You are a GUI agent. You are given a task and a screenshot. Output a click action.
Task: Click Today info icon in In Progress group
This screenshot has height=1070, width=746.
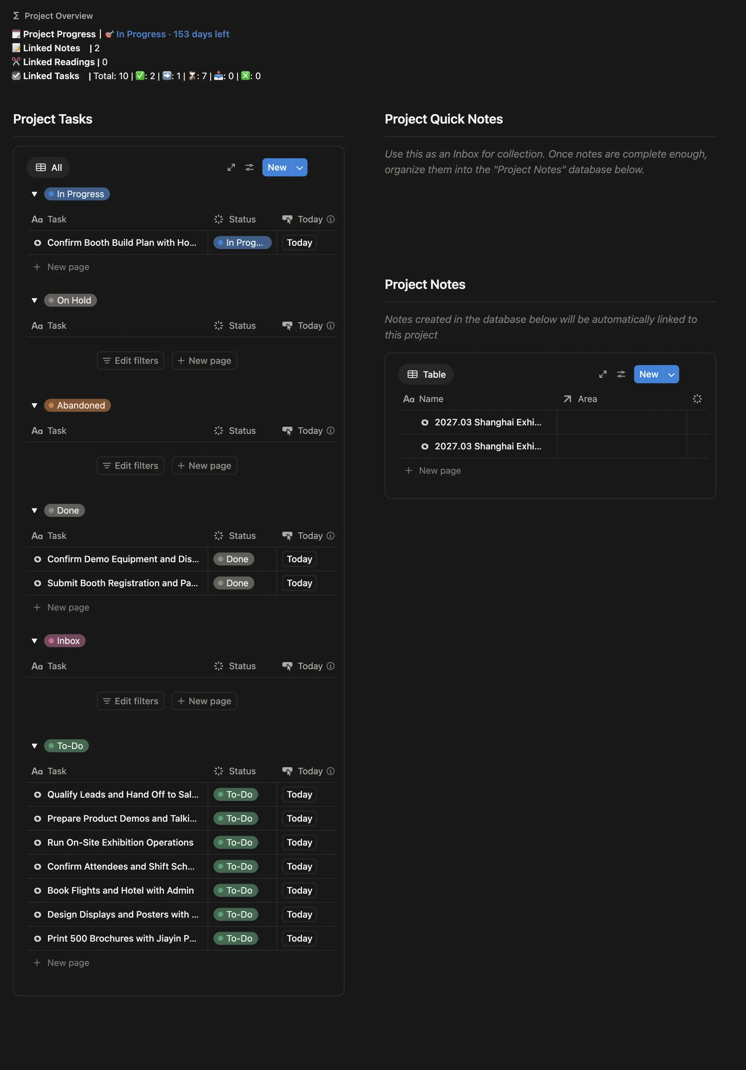tap(331, 219)
